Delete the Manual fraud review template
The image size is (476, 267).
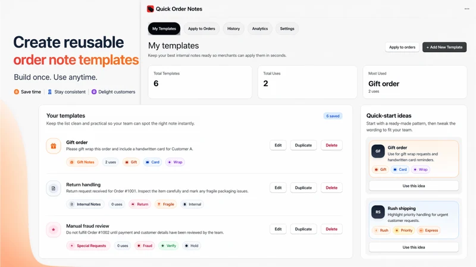click(x=331, y=229)
